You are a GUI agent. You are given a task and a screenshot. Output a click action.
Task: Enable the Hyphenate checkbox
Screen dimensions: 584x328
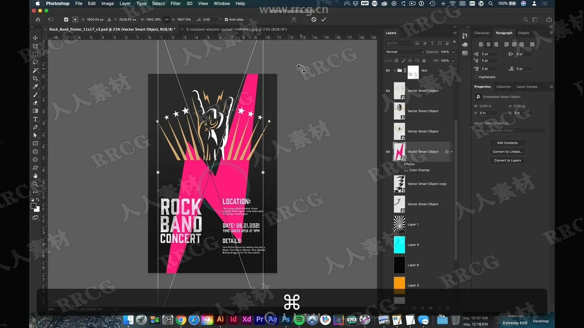pos(476,77)
